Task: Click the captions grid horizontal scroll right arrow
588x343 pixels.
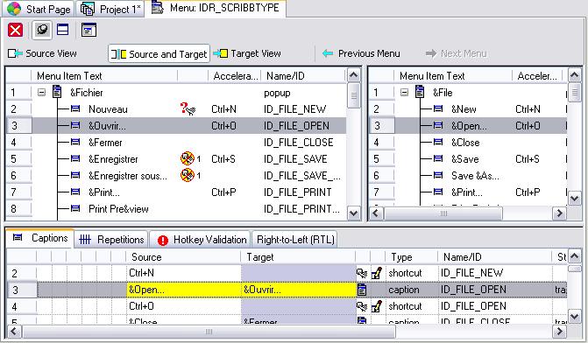Action: 559,332
